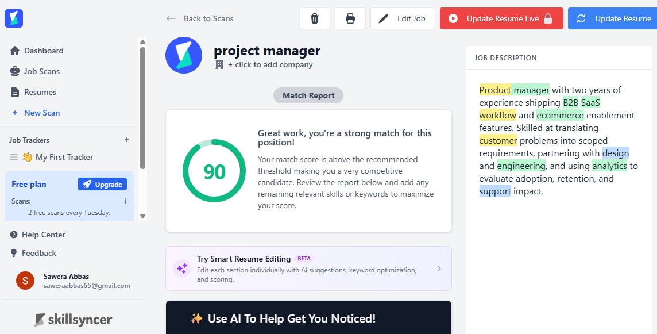This screenshot has height=334, width=657.
Task: Add a new job tracker with plus icon
Action: [x=126, y=140]
